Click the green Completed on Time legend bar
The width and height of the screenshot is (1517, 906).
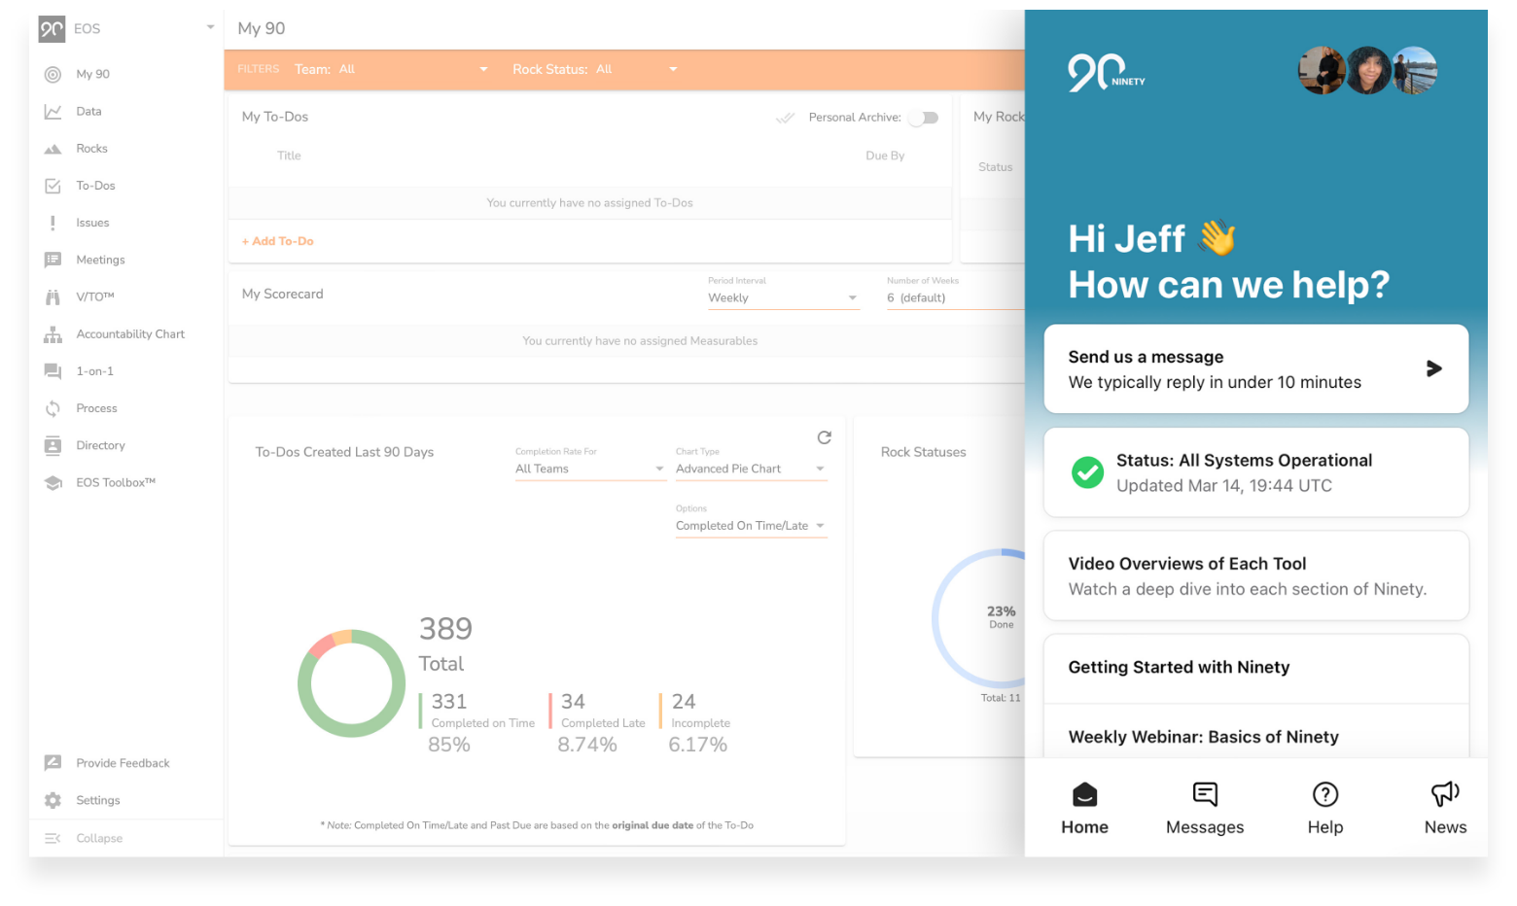click(x=420, y=711)
